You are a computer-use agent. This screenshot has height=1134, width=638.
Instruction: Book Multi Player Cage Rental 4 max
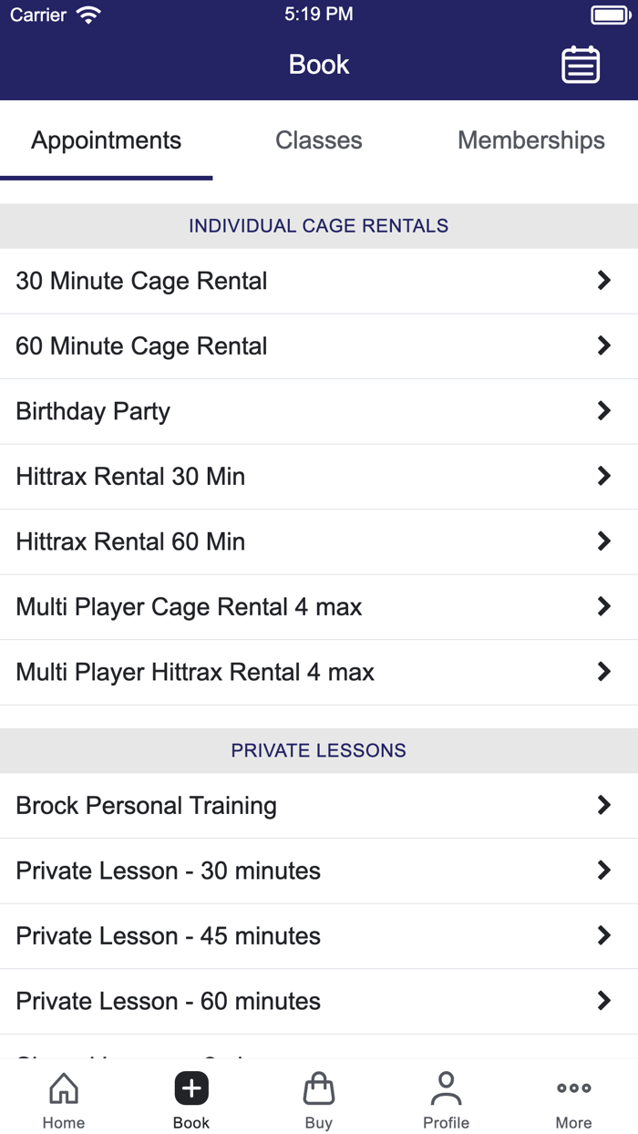coord(319,606)
